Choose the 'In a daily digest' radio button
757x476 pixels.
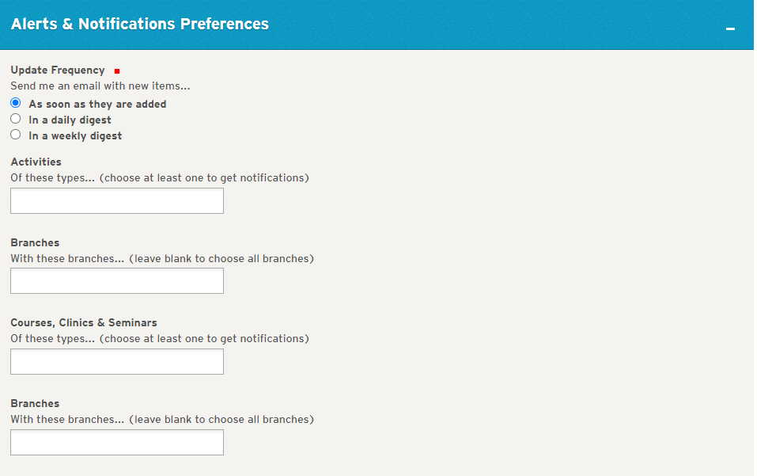(16, 119)
